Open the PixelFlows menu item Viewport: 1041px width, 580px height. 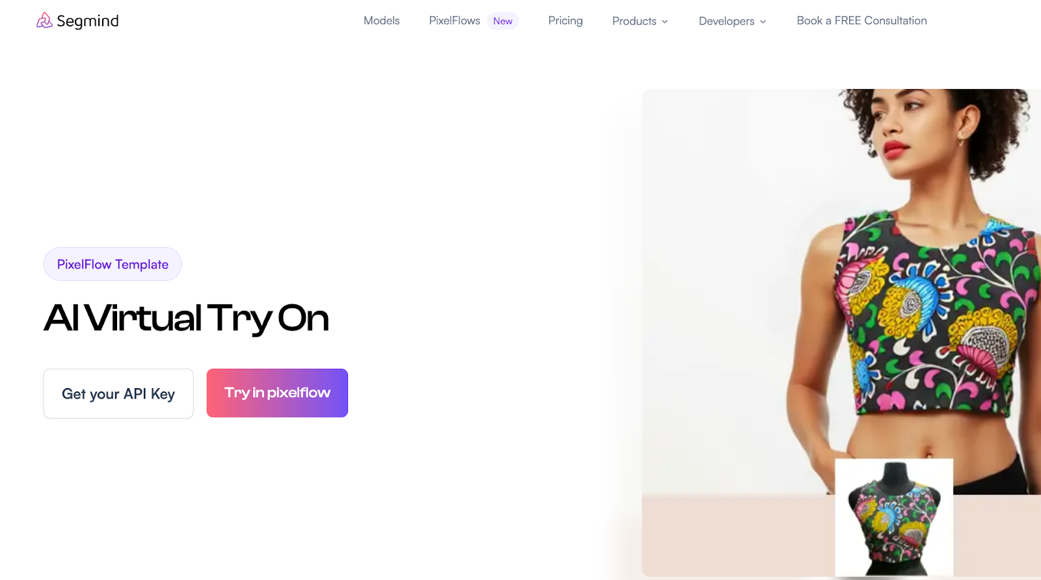[455, 21]
